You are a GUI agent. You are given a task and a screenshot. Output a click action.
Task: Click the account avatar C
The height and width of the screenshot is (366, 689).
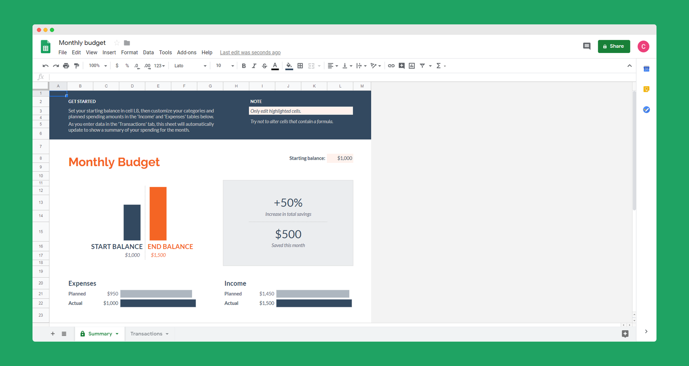pyautogui.click(x=643, y=47)
